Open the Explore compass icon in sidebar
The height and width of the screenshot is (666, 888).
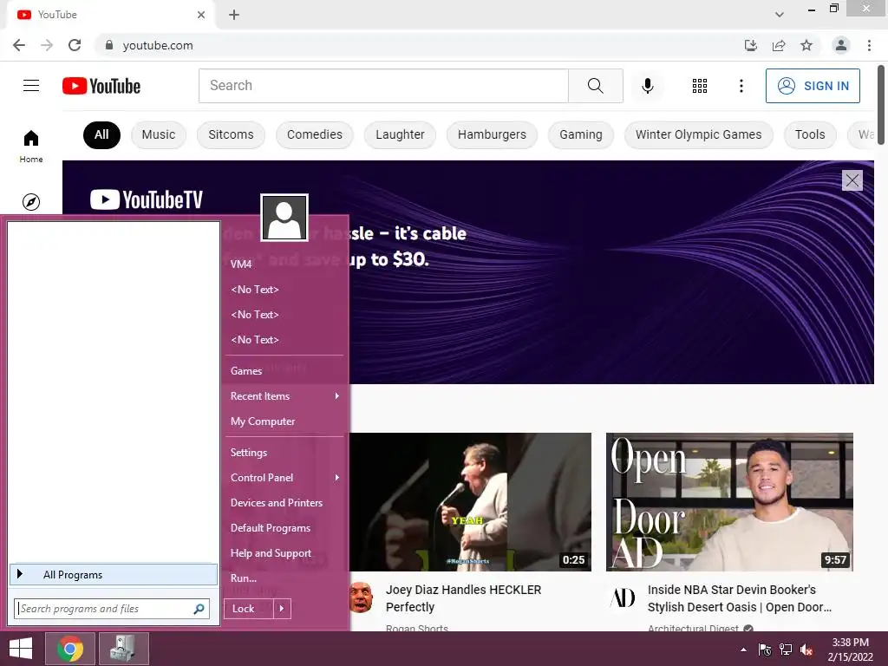point(31,201)
